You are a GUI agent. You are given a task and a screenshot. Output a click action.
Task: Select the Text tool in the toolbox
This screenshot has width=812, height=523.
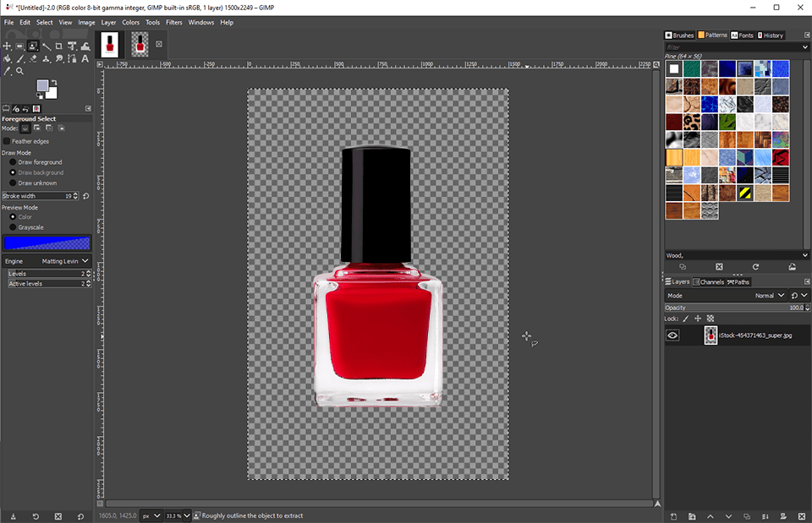pyautogui.click(x=85, y=58)
